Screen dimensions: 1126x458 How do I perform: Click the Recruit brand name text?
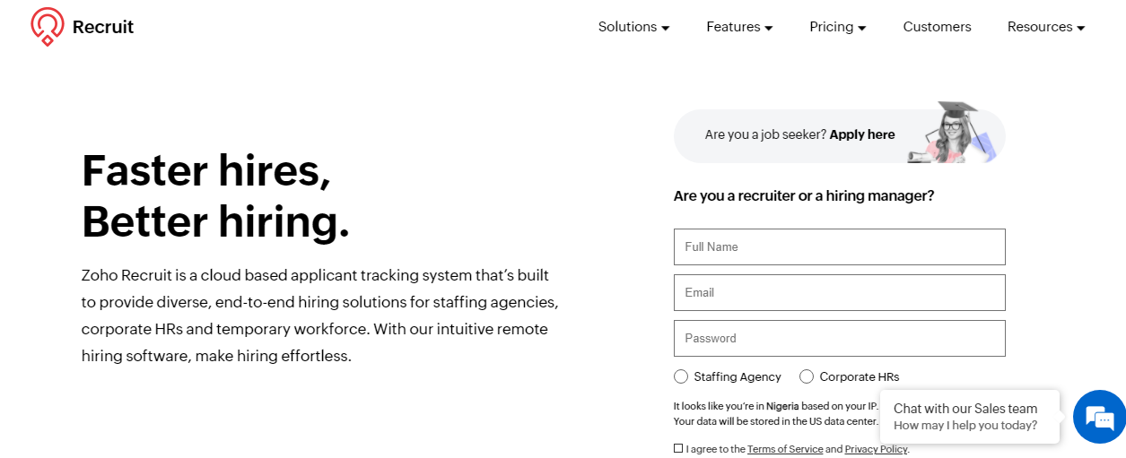pyautogui.click(x=103, y=27)
